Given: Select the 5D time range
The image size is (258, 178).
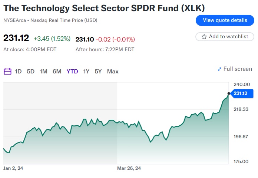Looking at the screenshot, I should tap(31, 71).
